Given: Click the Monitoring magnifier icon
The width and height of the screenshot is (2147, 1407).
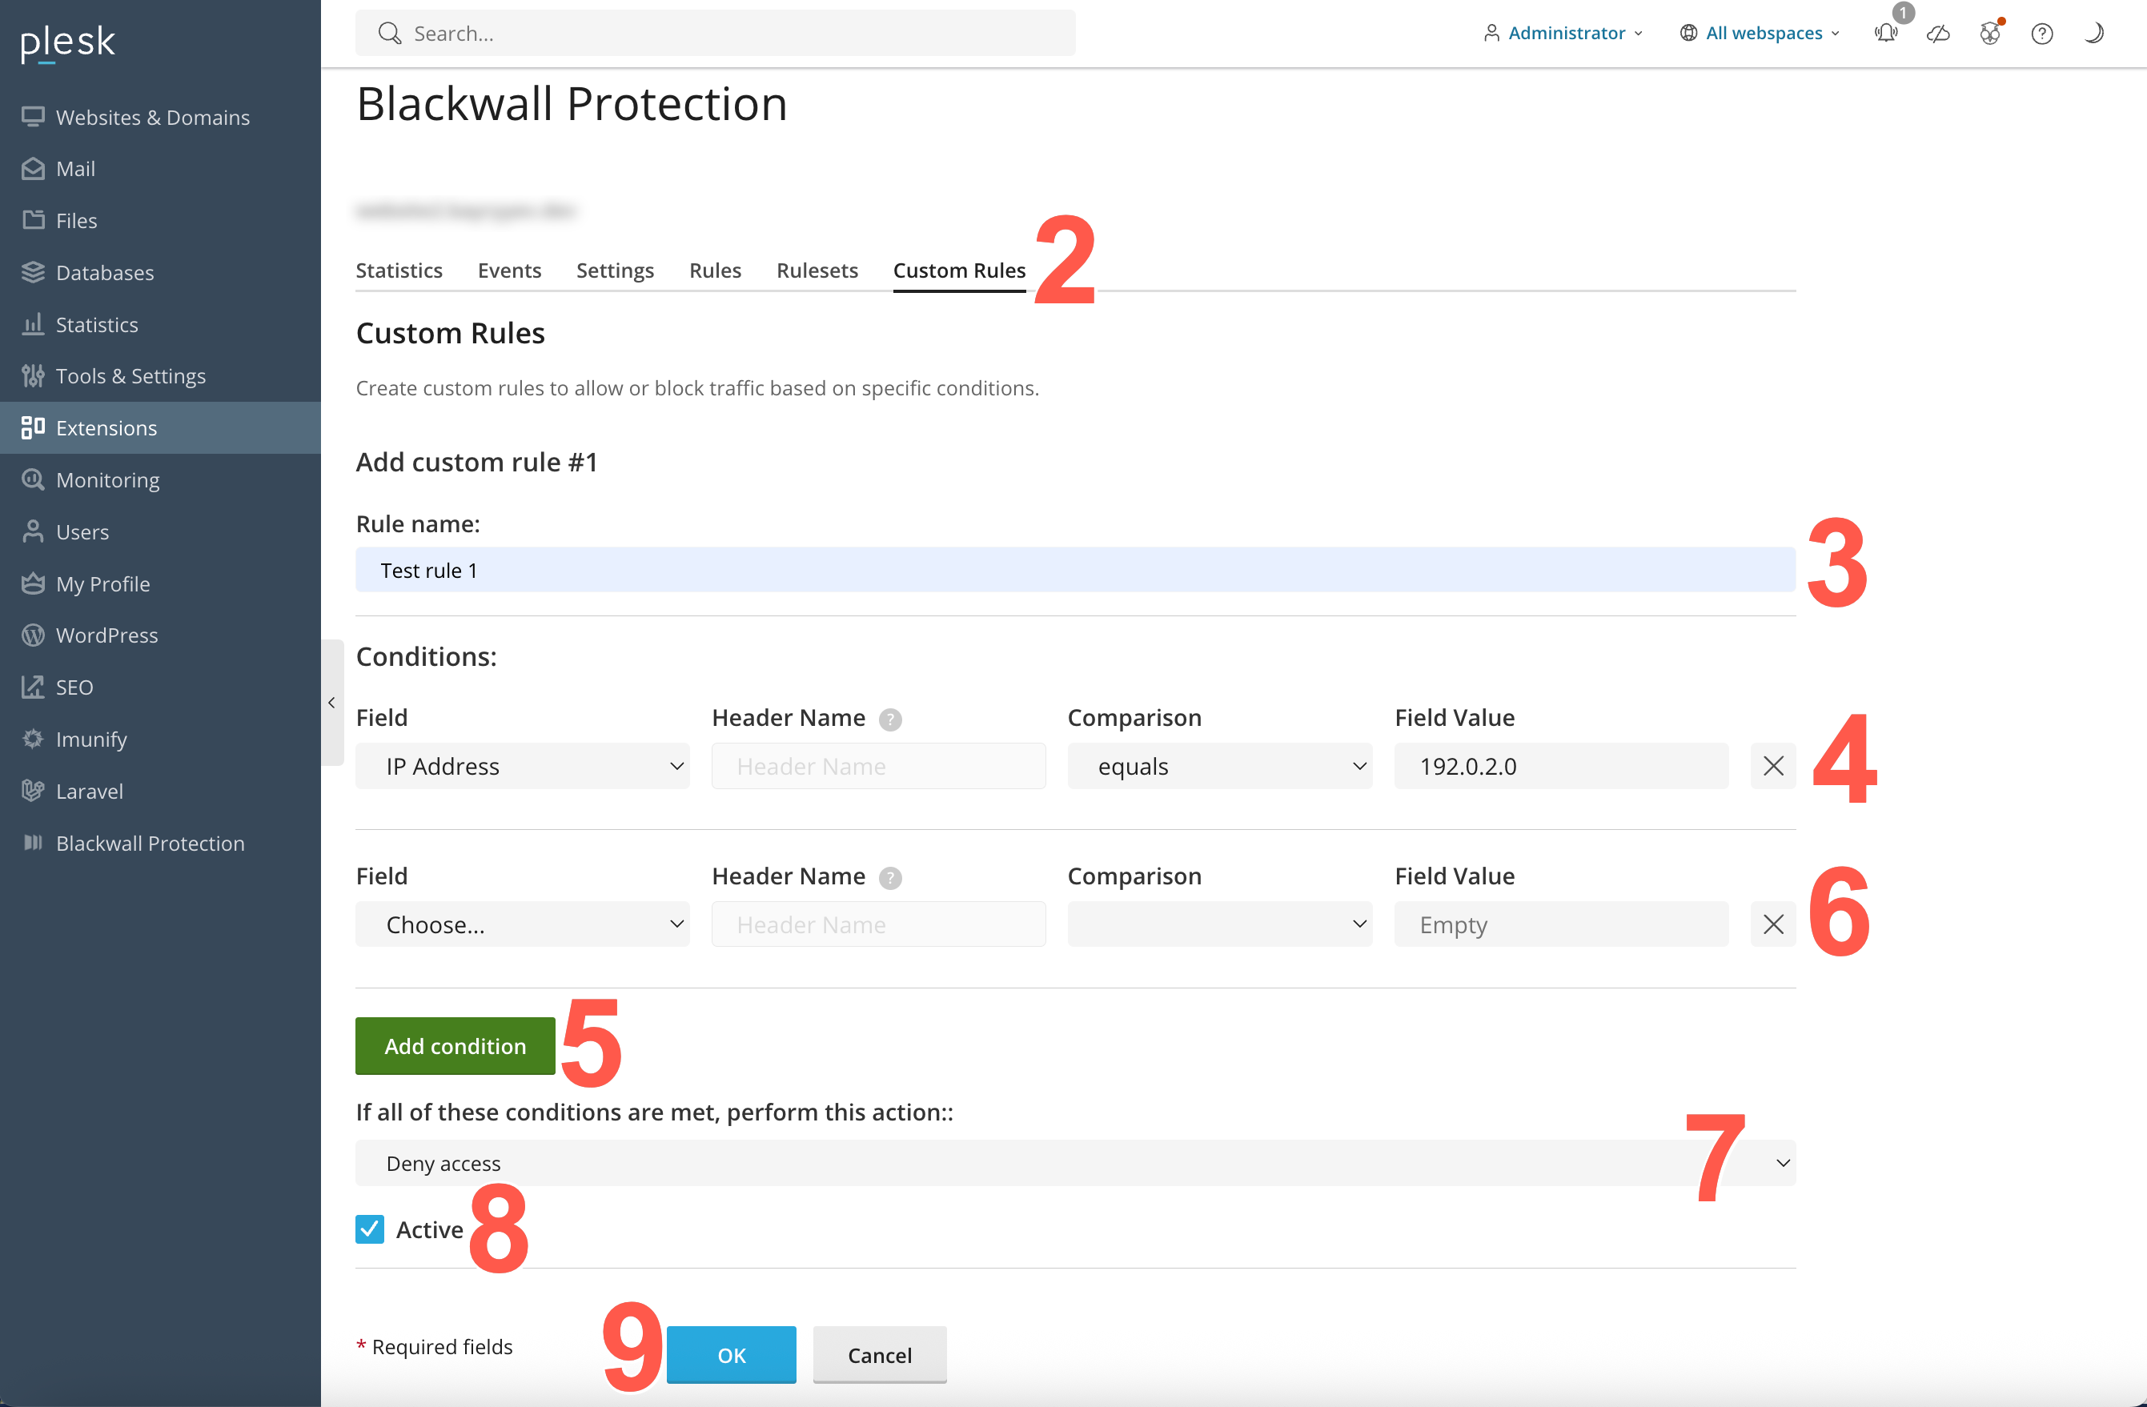Looking at the screenshot, I should coord(34,480).
